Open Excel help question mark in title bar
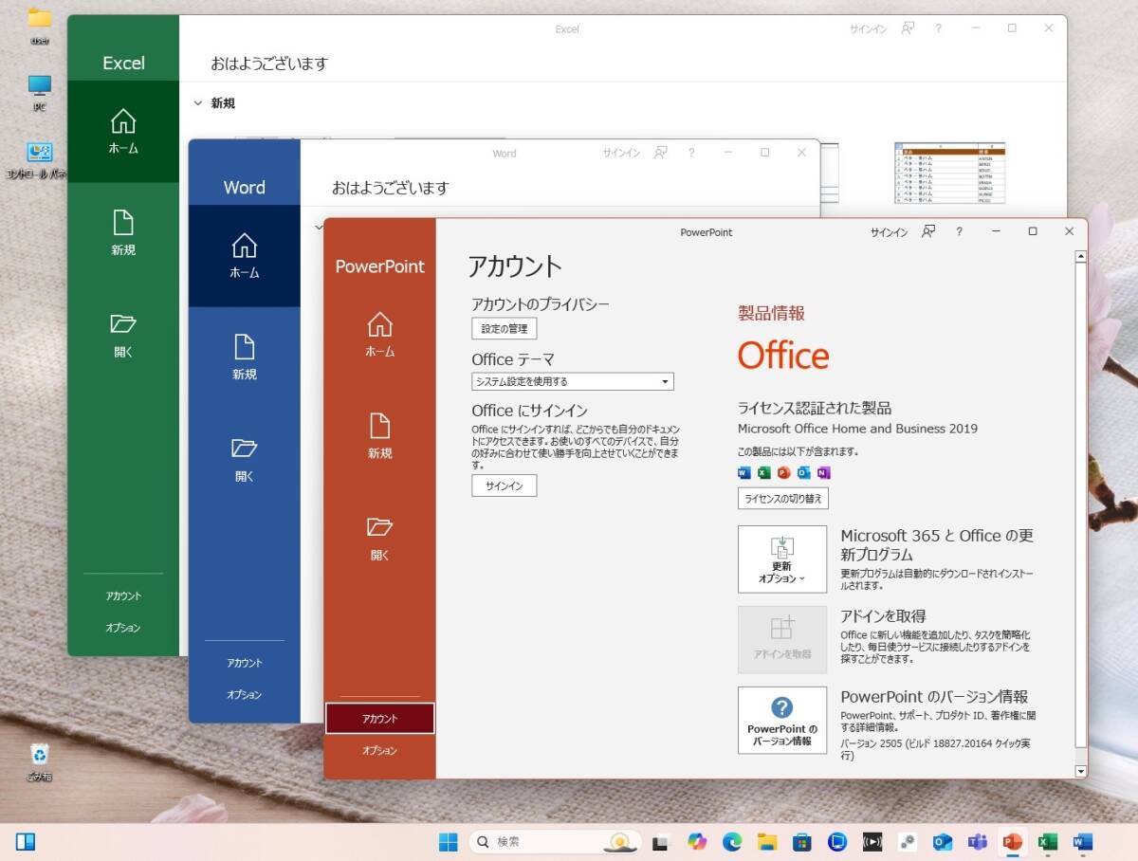This screenshot has width=1138, height=861. tap(939, 28)
